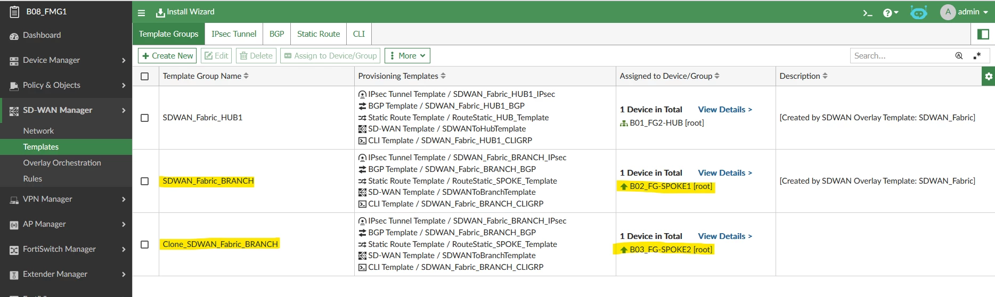Click the Dashboard sidebar icon

point(14,36)
